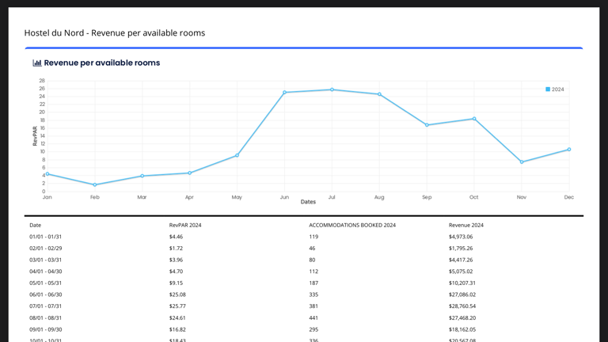Click the Hostel du Nord page title
This screenshot has width=608, height=342.
click(114, 33)
